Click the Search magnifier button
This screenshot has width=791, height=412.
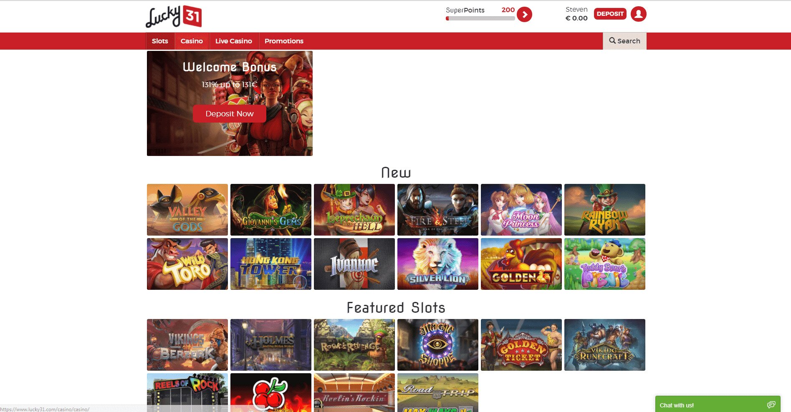(x=624, y=41)
